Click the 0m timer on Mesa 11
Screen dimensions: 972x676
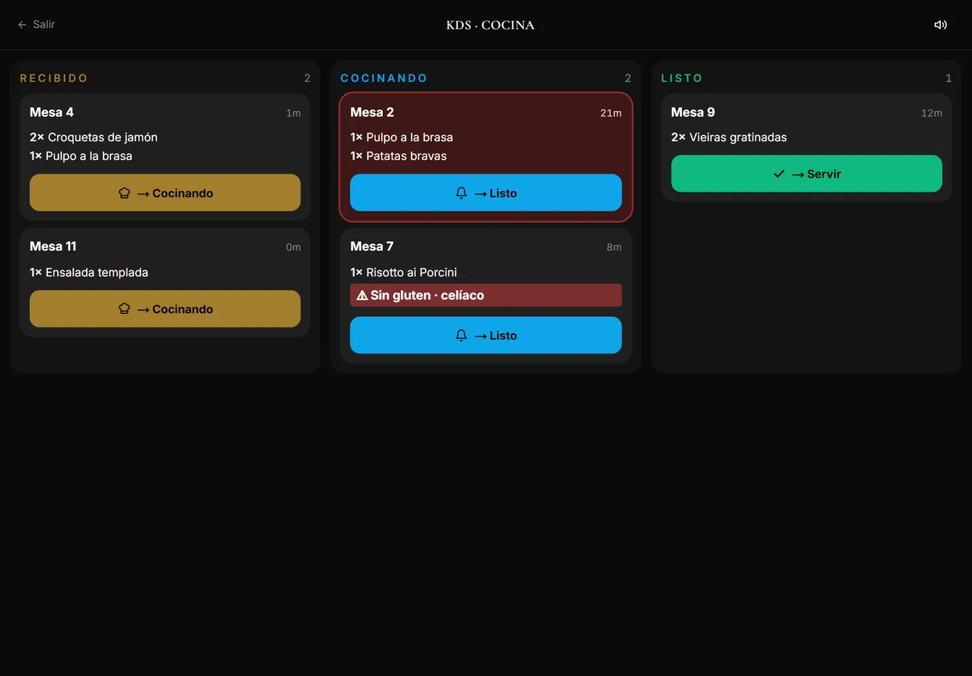[294, 247]
